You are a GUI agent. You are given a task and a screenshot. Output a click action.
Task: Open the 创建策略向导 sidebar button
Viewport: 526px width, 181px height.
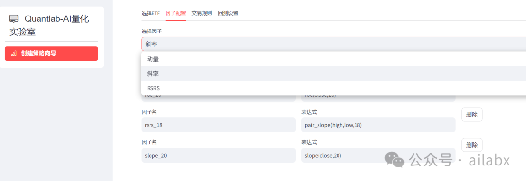[51, 53]
